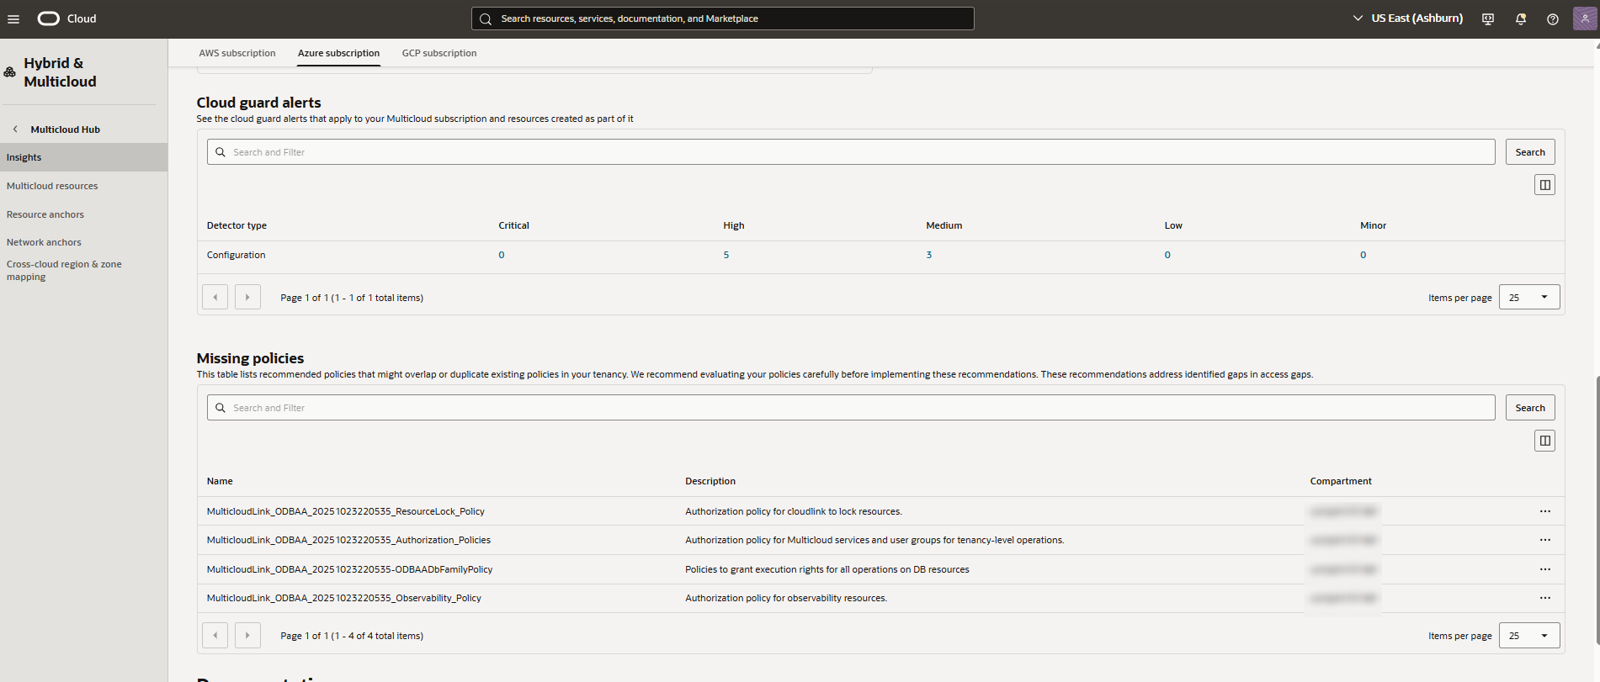Click the High column header
Screen dimensions: 1600x682
click(x=734, y=225)
